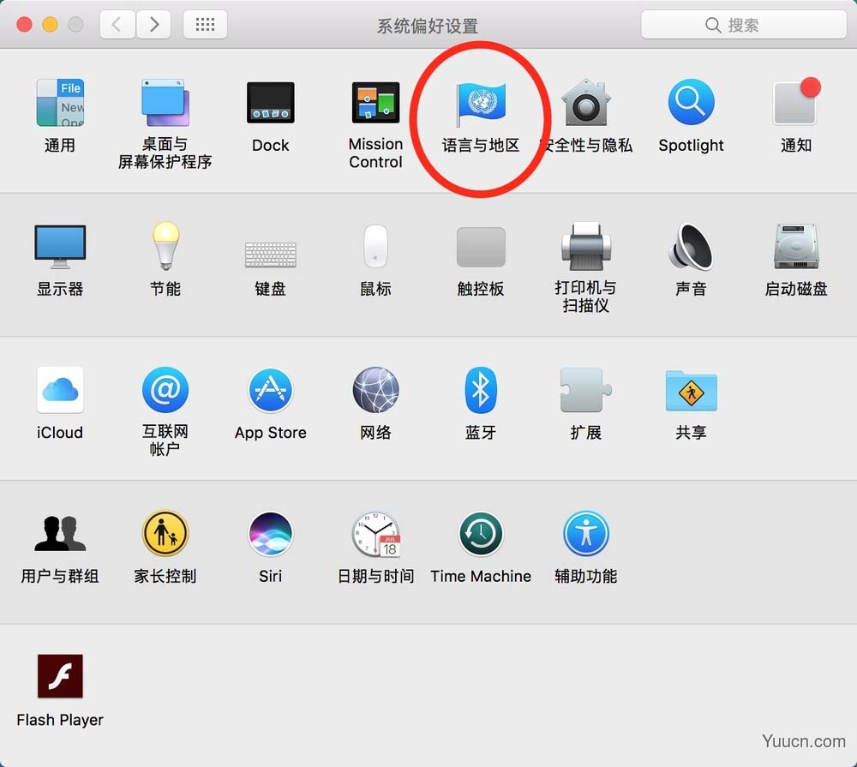Open 节能 energy saver lightbulb icon
Viewport: 857px width, 767px height.
165,246
